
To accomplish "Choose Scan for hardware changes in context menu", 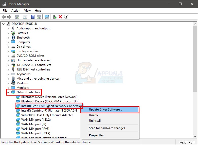I will pos(110,128).
